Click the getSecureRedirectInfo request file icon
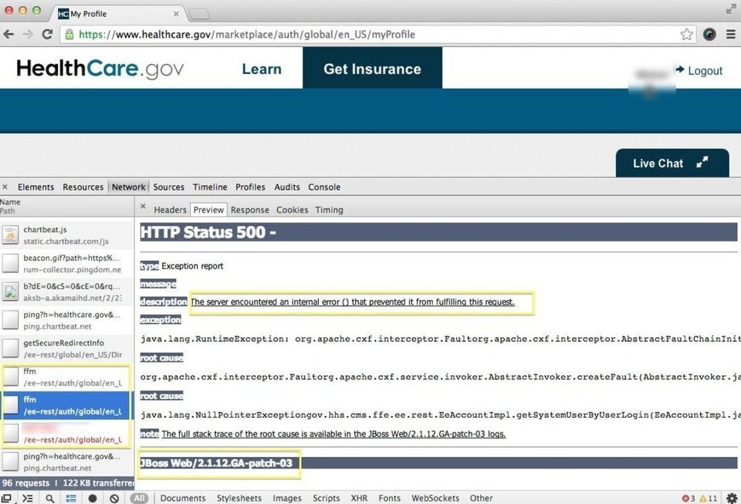 point(10,348)
